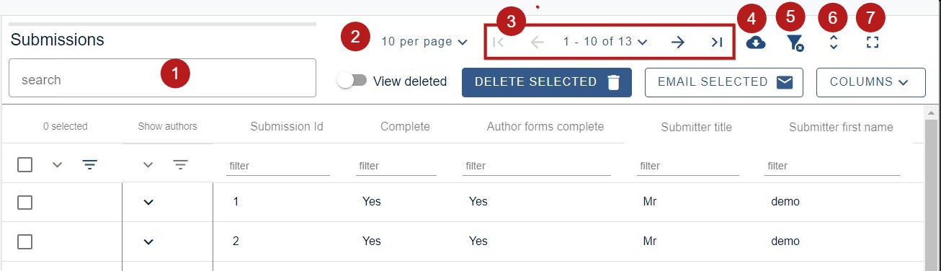
Task: Enter fullscreen mode for the table
Action: [x=873, y=43]
